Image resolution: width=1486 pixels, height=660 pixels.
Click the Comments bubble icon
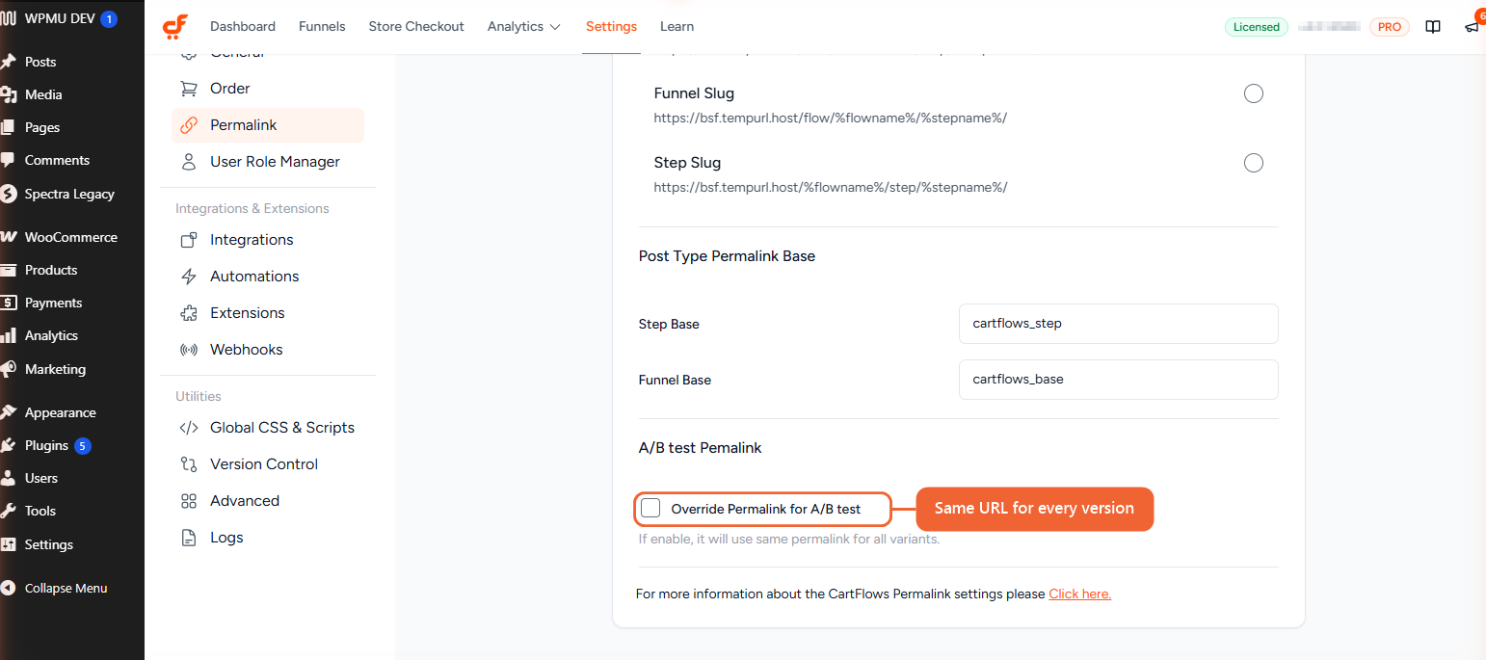point(9,160)
